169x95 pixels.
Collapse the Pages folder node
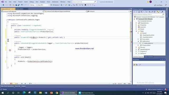tap(136, 31)
